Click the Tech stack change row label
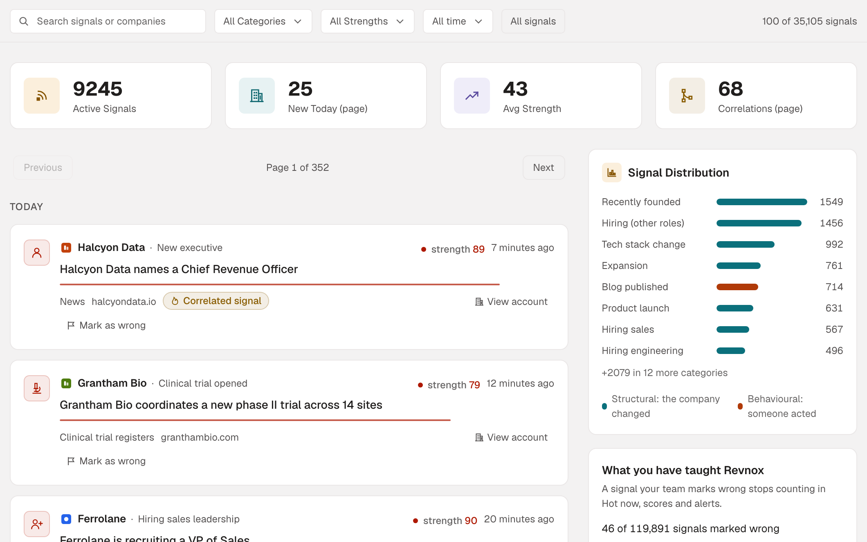Image resolution: width=867 pixels, height=542 pixels. (643, 244)
